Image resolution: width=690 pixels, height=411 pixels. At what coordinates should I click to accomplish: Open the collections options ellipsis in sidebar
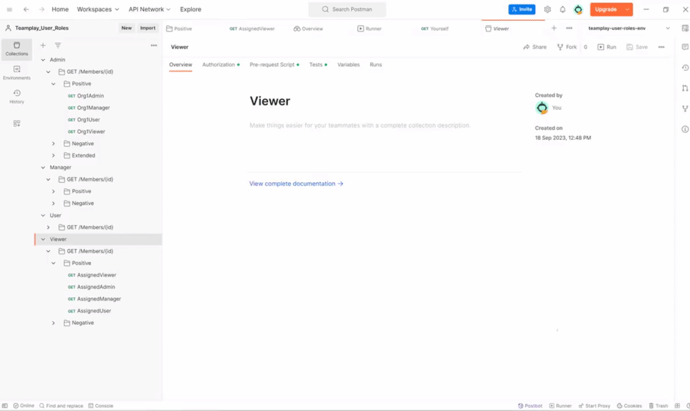154,46
